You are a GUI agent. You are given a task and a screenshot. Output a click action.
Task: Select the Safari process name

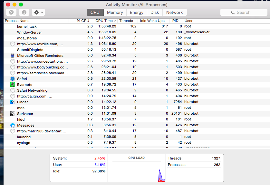[22, 79]
